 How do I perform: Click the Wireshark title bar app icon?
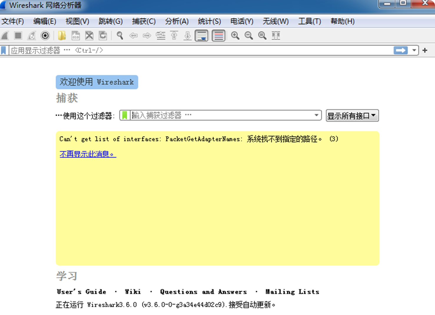tap(3, 5)
